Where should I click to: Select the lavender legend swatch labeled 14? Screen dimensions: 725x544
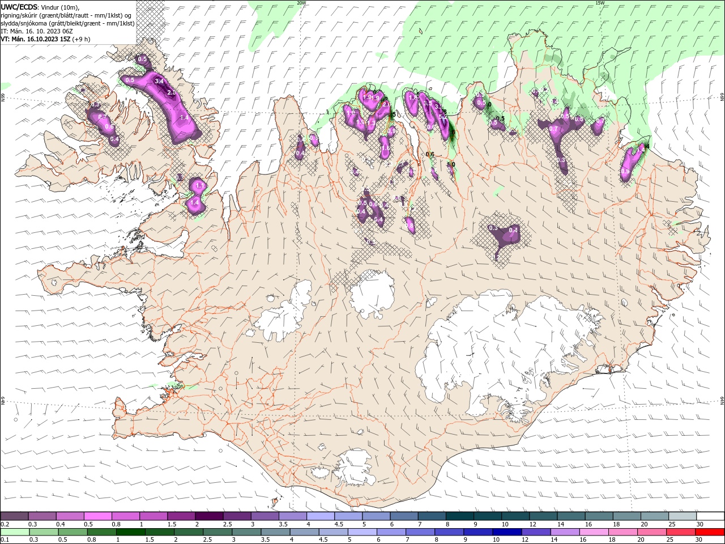(x=565, y=532)
